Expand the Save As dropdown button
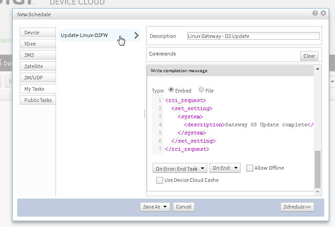The width and height of the screenshot is (335, 227). (x=155, y=207)
